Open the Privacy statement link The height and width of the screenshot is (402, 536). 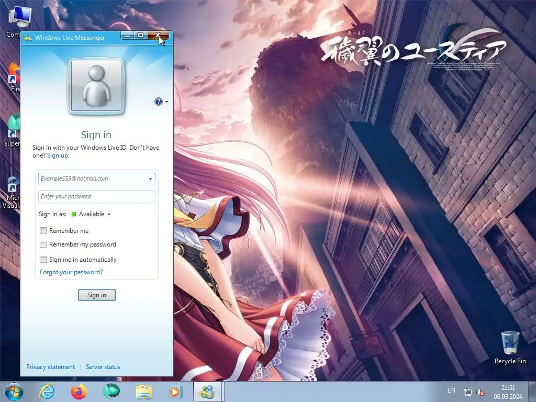coord(51,367)
